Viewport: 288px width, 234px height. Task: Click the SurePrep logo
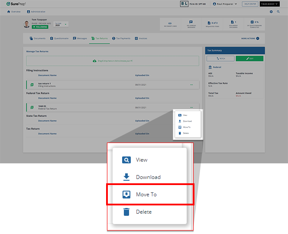[16, 4]
